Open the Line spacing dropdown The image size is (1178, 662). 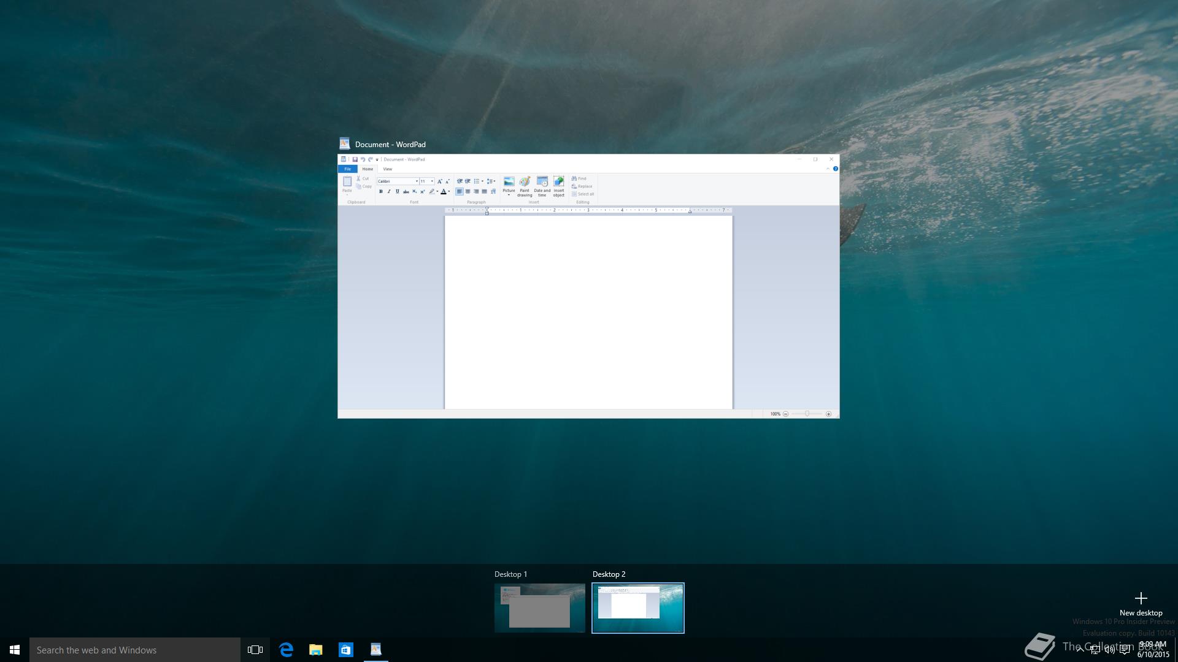pyautogui.click(x=491, y=181)
